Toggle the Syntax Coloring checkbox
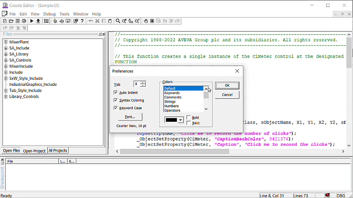This screenshot has height=198, width=353. pyautogui.click(x=116, y=100)
